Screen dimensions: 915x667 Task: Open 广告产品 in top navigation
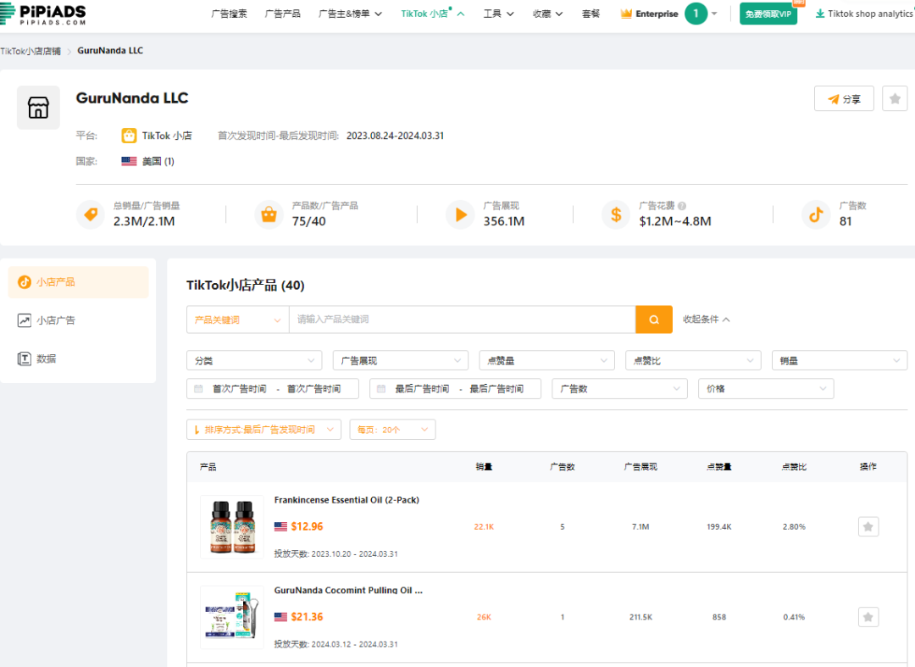point(283,14)
